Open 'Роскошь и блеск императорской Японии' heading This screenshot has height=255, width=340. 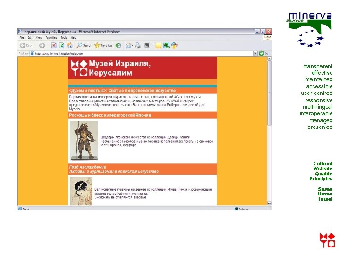point(110,115)
